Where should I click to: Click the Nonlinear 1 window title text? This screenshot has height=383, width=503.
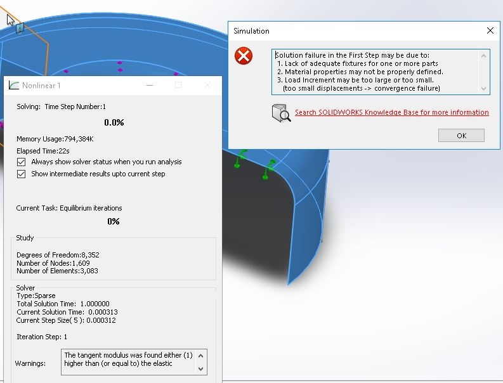click(x=41, y=86)
